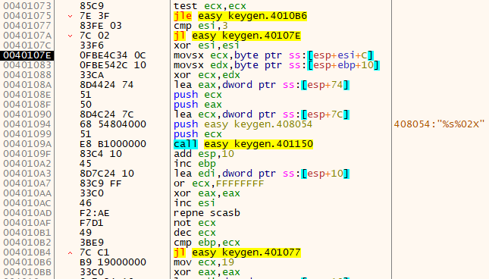
Task: Click opcode bytes '0FBE4C34 0C'
Action: (x=113, y=55)
